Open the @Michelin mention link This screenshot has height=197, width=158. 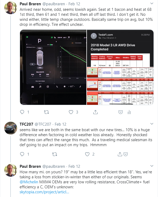29,182
